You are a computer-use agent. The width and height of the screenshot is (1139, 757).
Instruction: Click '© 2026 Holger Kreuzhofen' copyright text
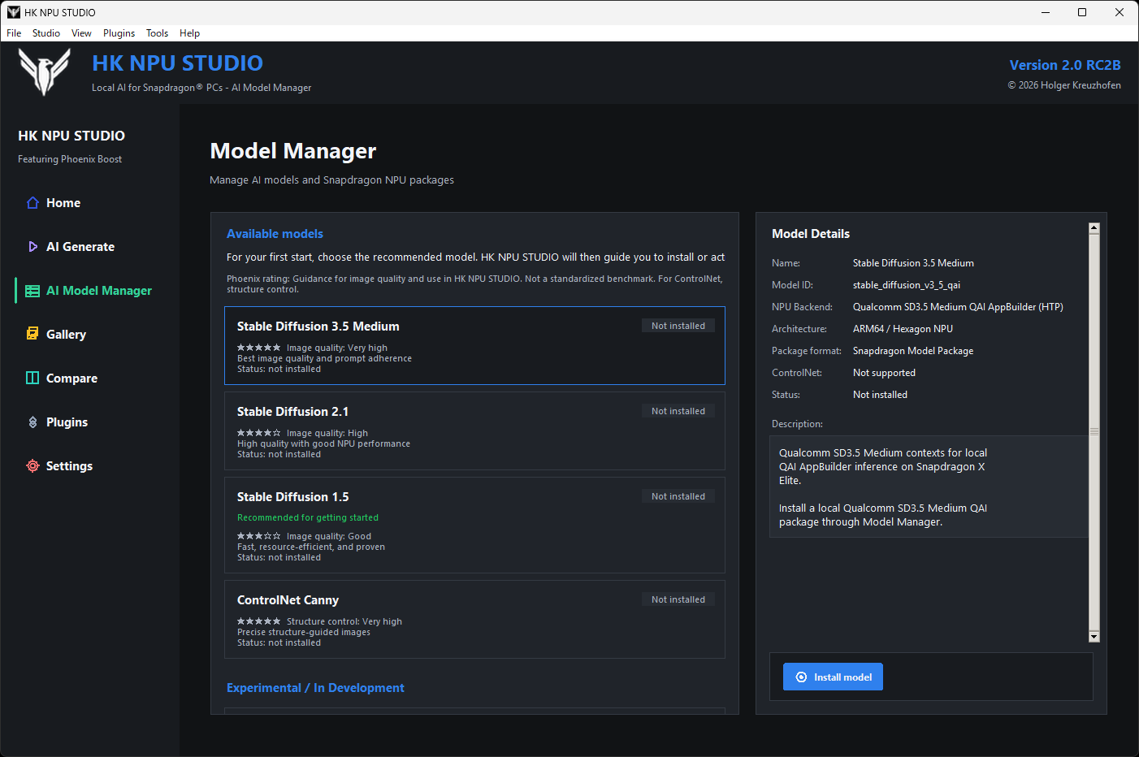tap(1064, 85)
